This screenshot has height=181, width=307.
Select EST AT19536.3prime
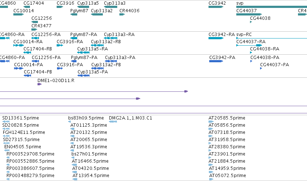(x=72, y=150)
